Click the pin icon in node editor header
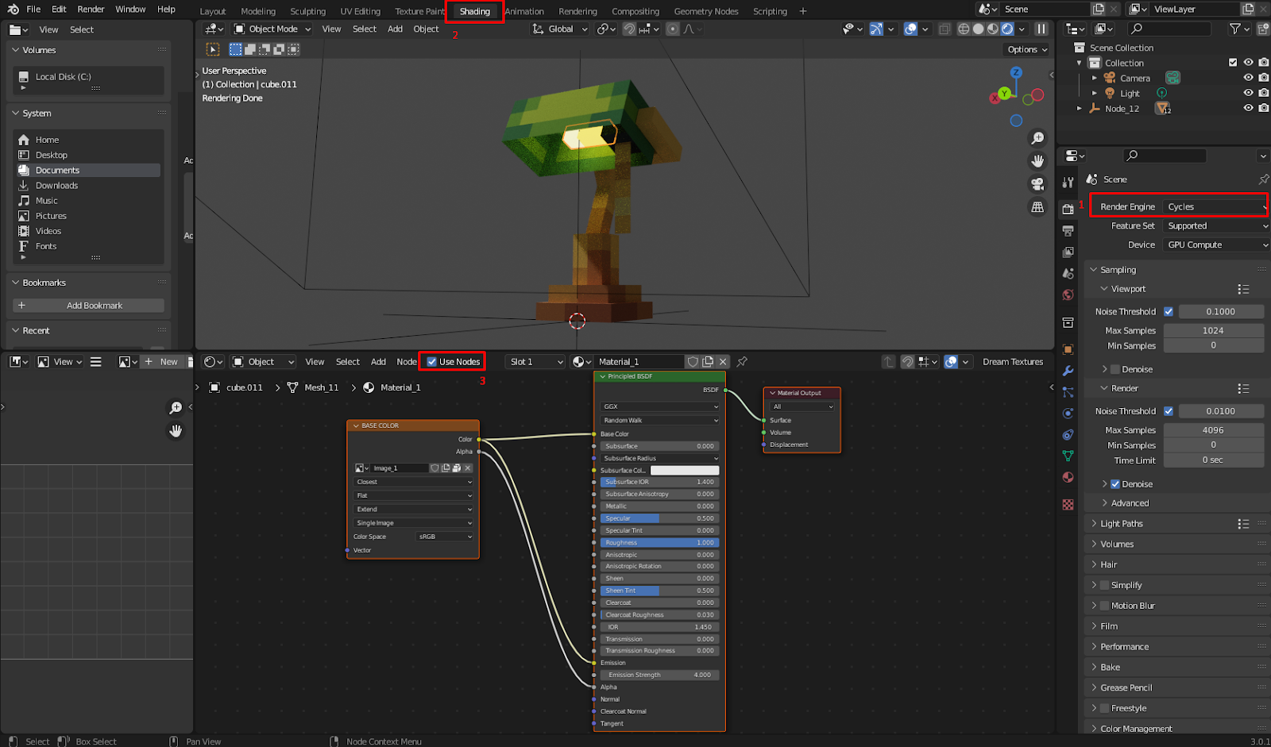This screenshot has width=1271, height=747. (x=742, y=361)
